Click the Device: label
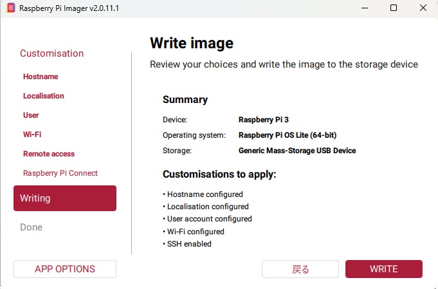This screenshot has height=289, width=438. [x=175, y=120]
